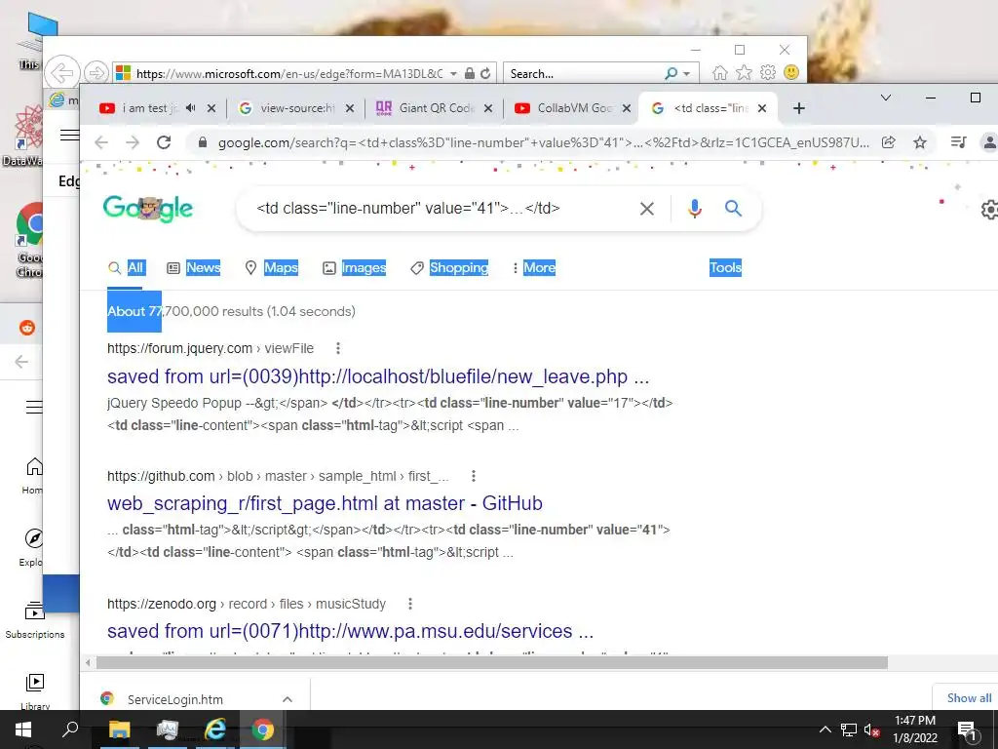Click the Google doodle logo
This screenshot has width=998, height=749.
(148, 209)
